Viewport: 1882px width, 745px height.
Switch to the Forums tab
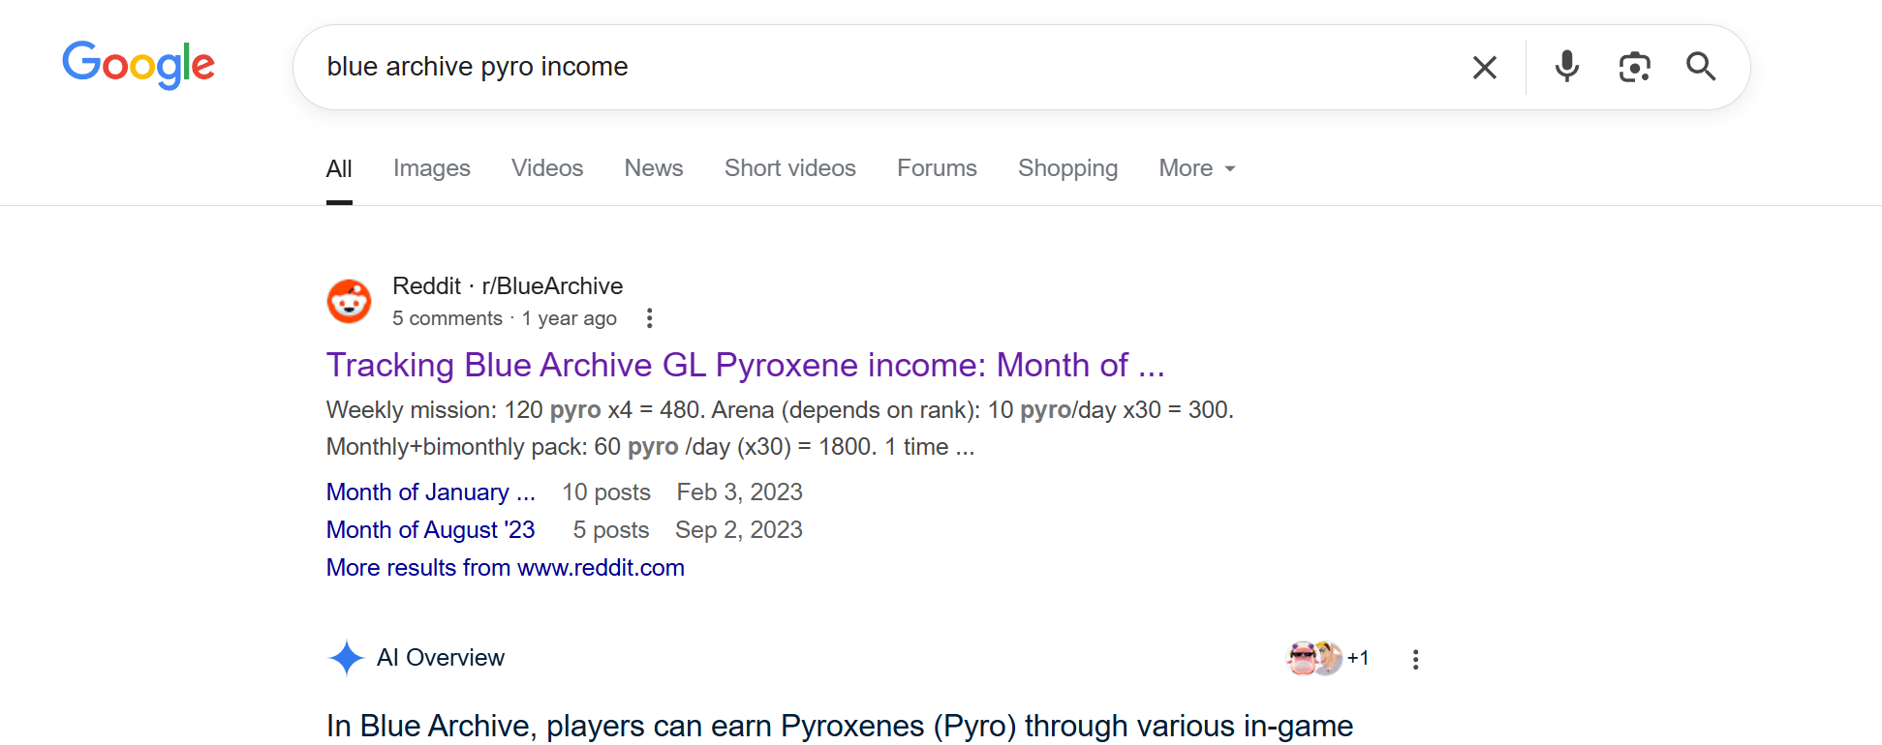(x=937, y=168)
